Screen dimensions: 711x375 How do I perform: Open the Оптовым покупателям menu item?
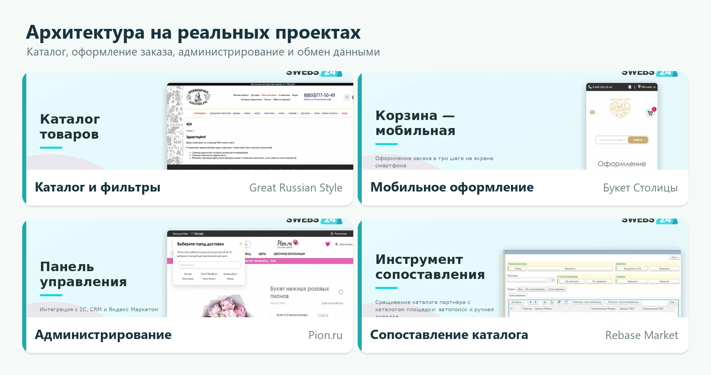tap(252, 100)
